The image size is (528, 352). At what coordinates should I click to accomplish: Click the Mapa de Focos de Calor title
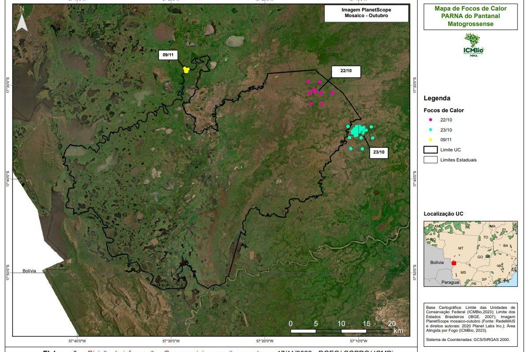coord(470,16)
